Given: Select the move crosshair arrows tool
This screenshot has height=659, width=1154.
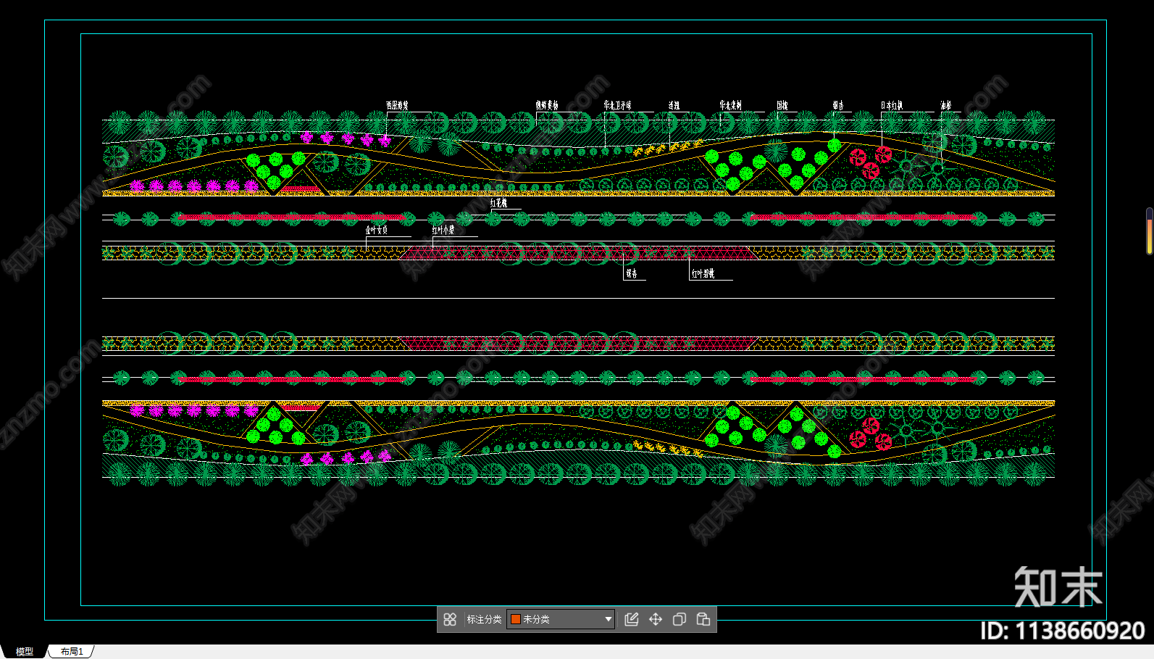Looking at the screenshot, I should (x=656, y=619).
